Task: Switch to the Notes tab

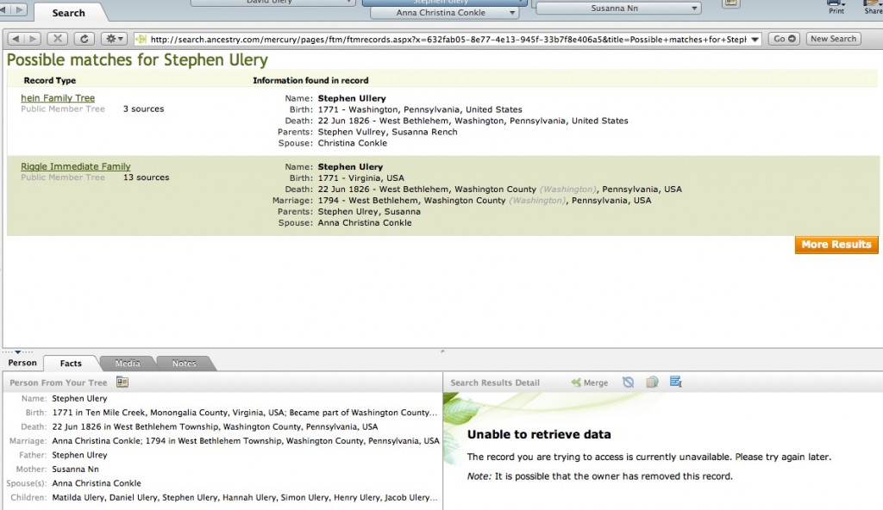Action: tap(185, 363)
